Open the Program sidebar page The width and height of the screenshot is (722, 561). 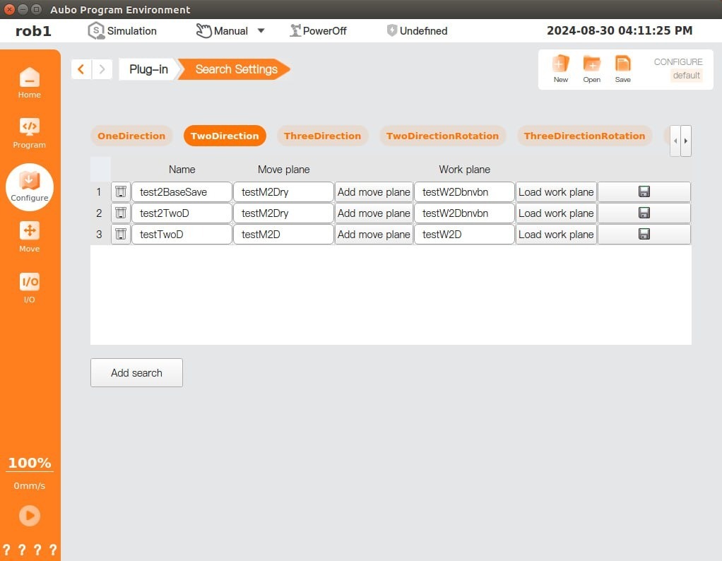point(30,133)
